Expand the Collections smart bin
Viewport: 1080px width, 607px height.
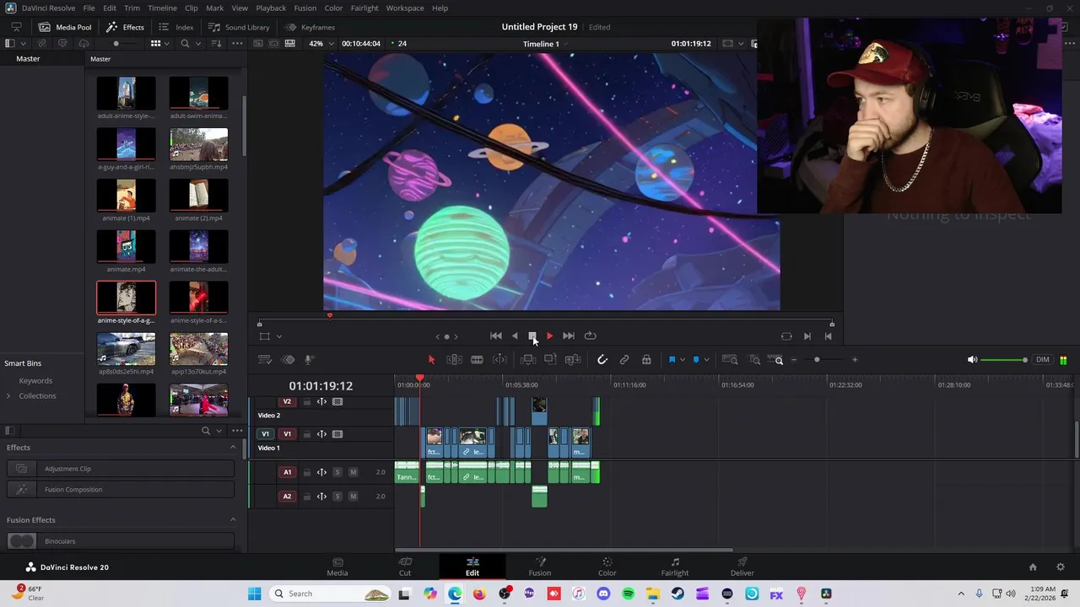8,395
